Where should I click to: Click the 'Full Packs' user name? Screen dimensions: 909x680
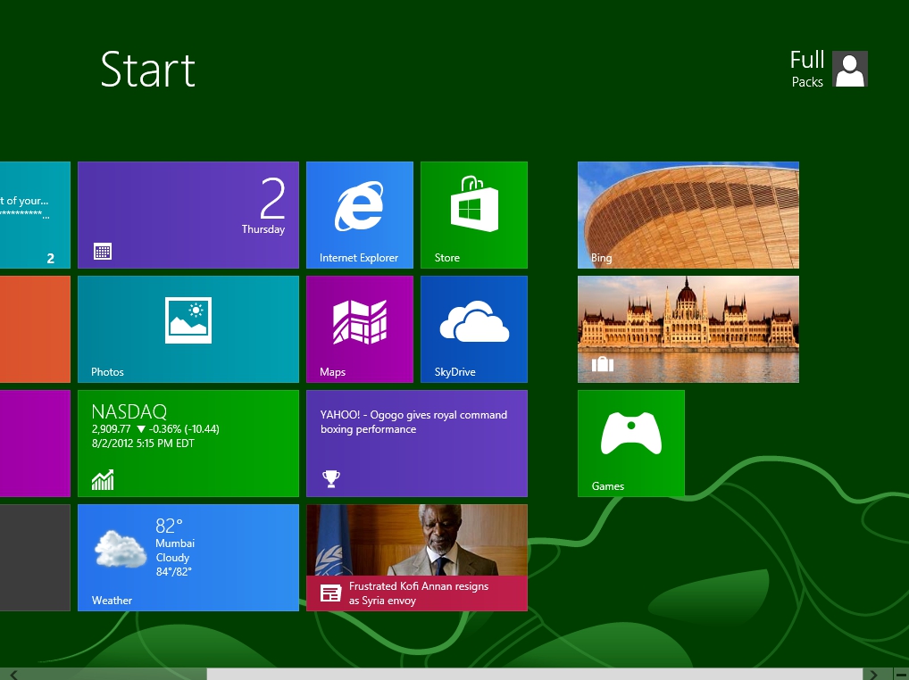pyautogui.click(x=807, y=69)
